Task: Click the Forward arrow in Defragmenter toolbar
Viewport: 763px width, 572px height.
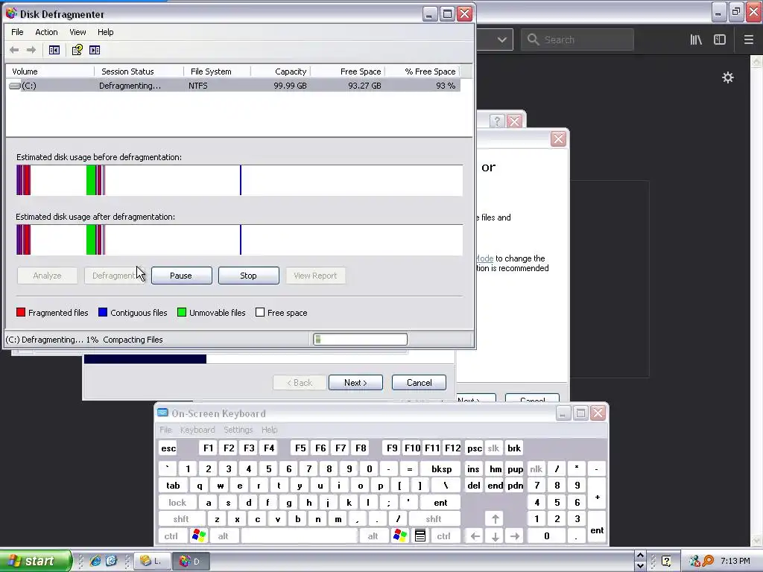Action: click(x=31, y=50)
